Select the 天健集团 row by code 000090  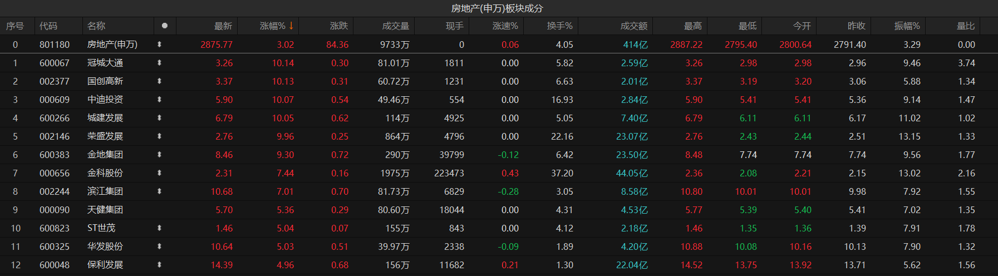point(55,210)
